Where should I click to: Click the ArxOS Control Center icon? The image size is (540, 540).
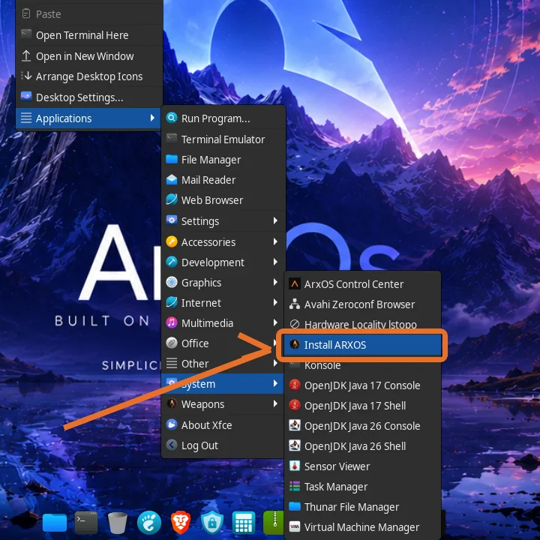point(295,283)
